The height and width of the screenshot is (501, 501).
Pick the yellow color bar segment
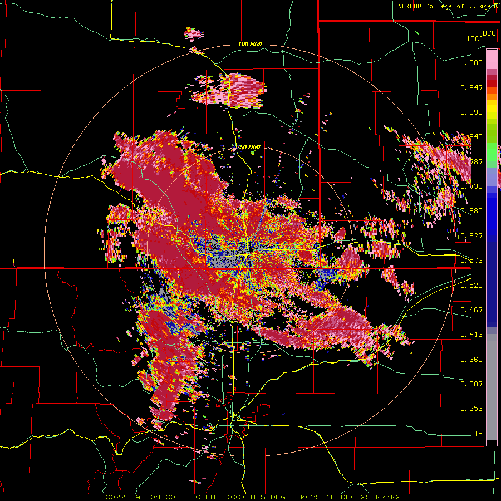(x=492, y=109)
